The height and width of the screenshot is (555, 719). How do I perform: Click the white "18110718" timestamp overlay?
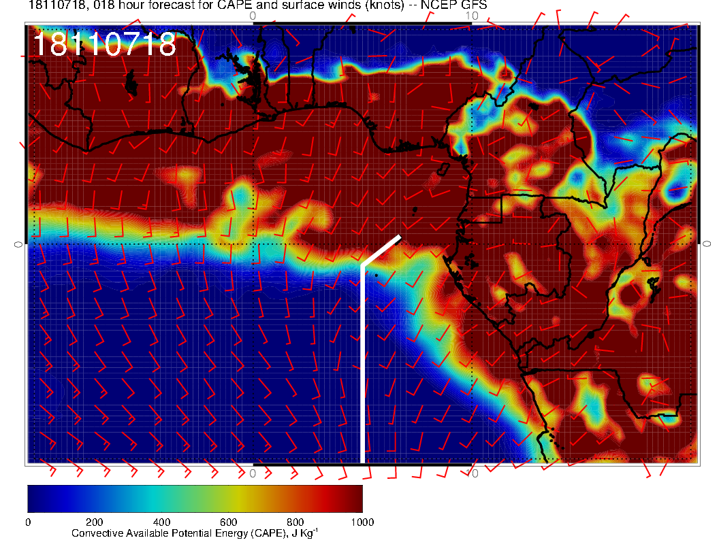coord(104,45)
